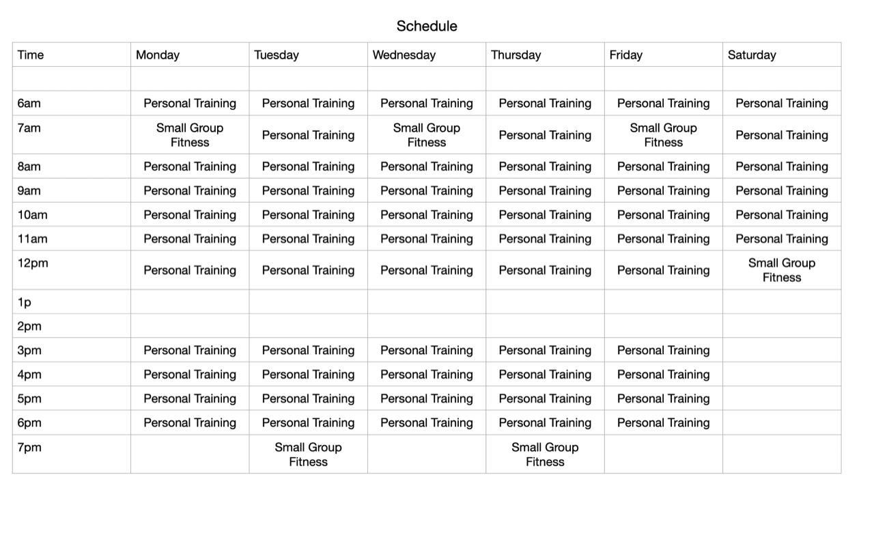This screenshot has width=874, height=537.
Task: Select the Monday header cell
Action: [190, 55]
